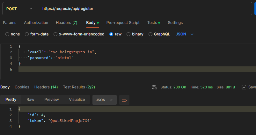
Task: Click empty line 5 of request editor
Action: (137, 69)
